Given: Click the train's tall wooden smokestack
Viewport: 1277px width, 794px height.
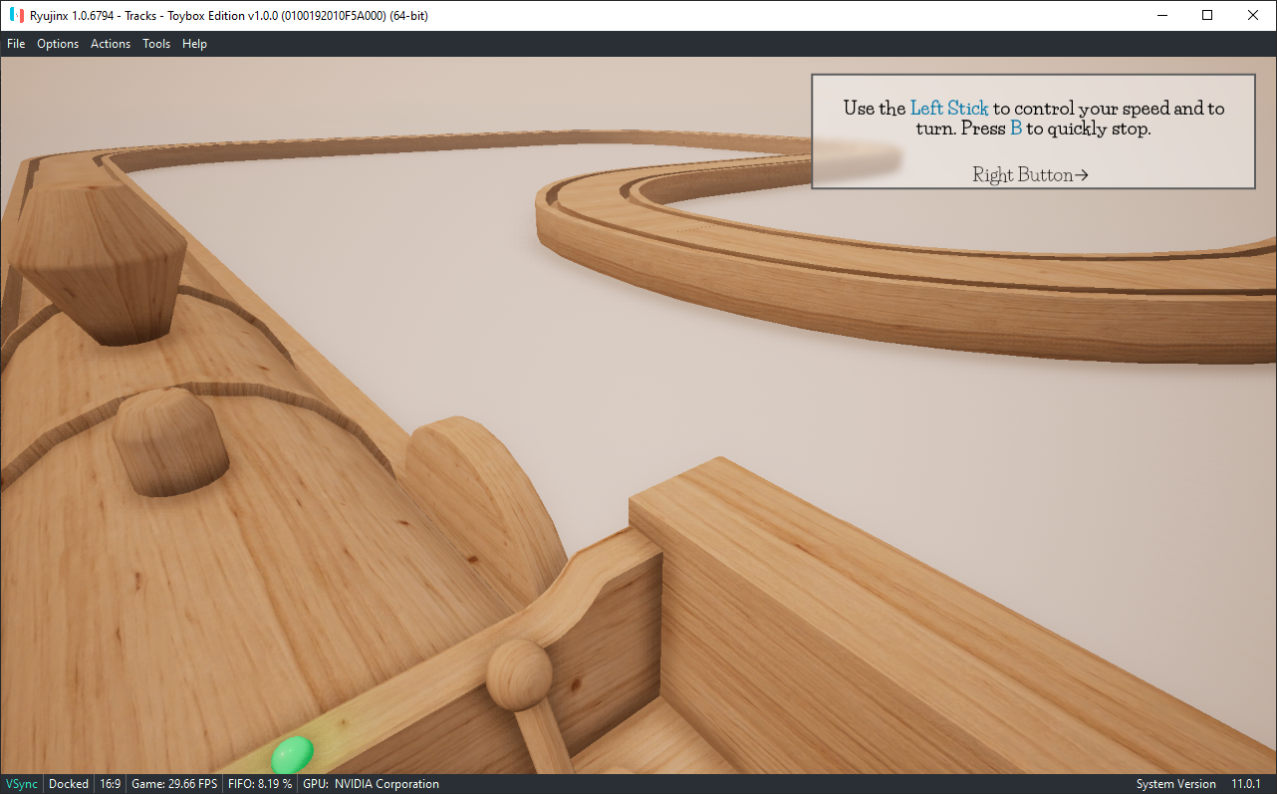Looking at the screenshot, I should point(98,264).
